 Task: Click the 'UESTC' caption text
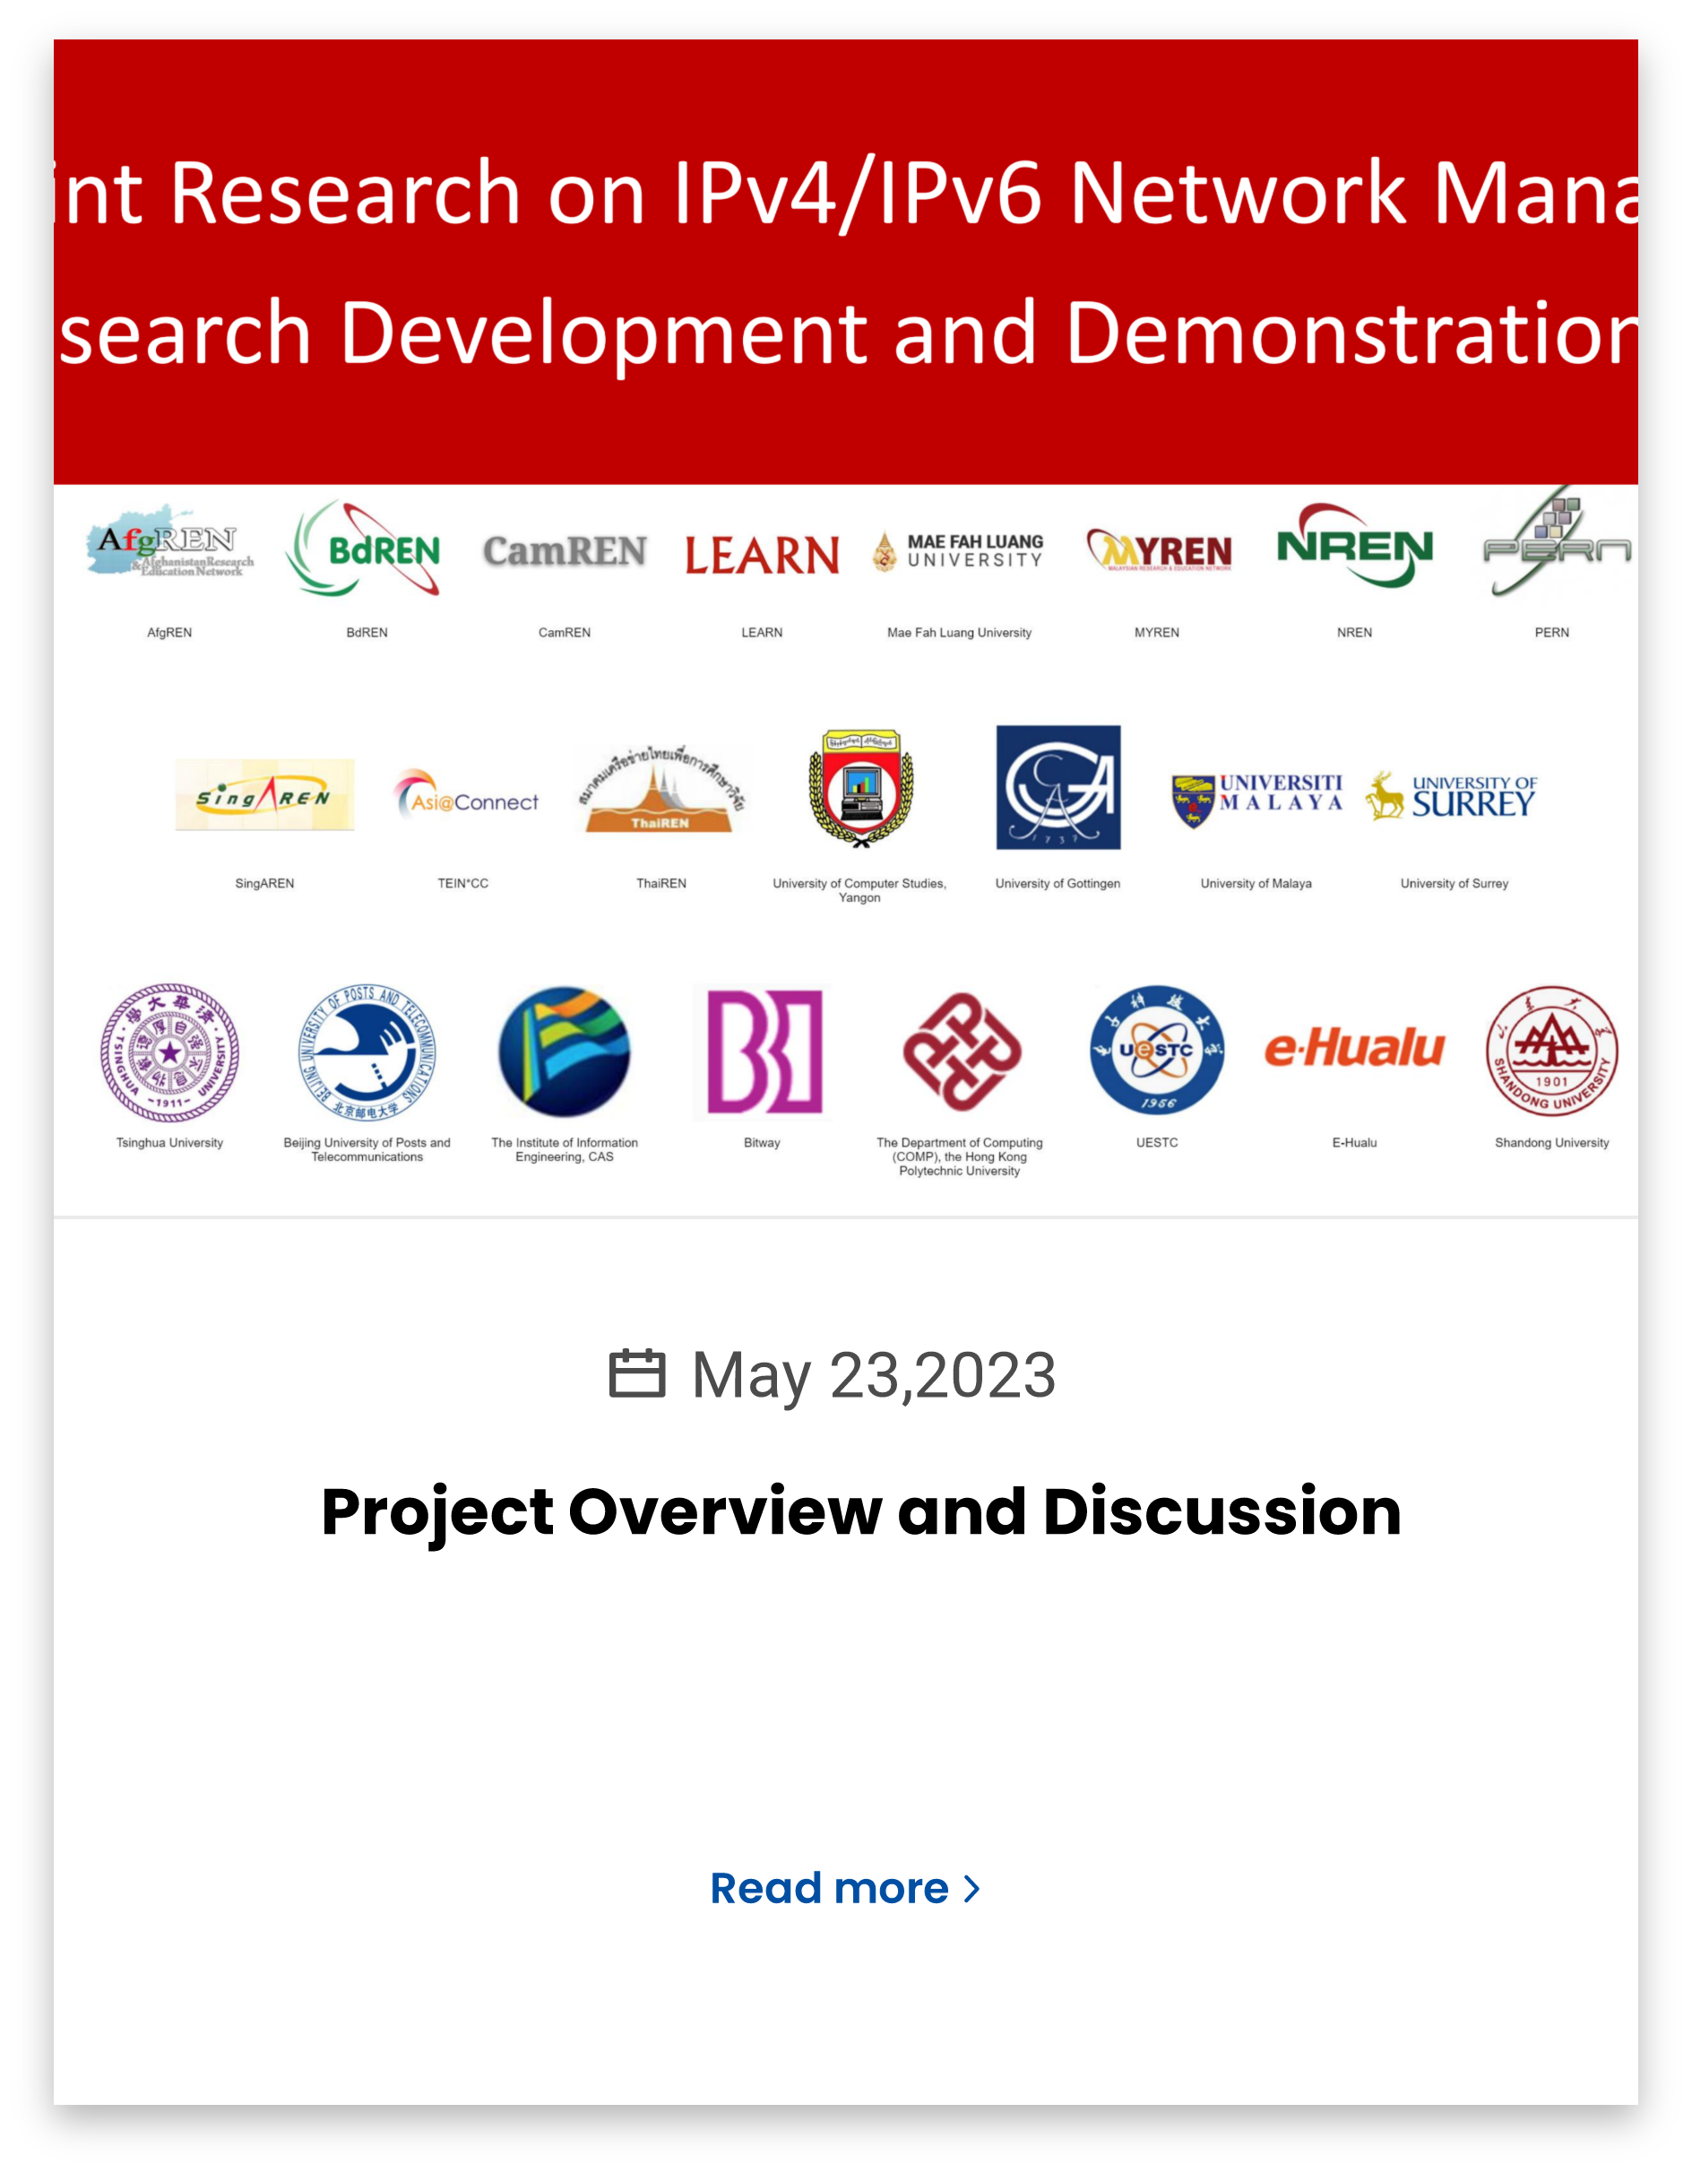(x=1157, y=1143)
